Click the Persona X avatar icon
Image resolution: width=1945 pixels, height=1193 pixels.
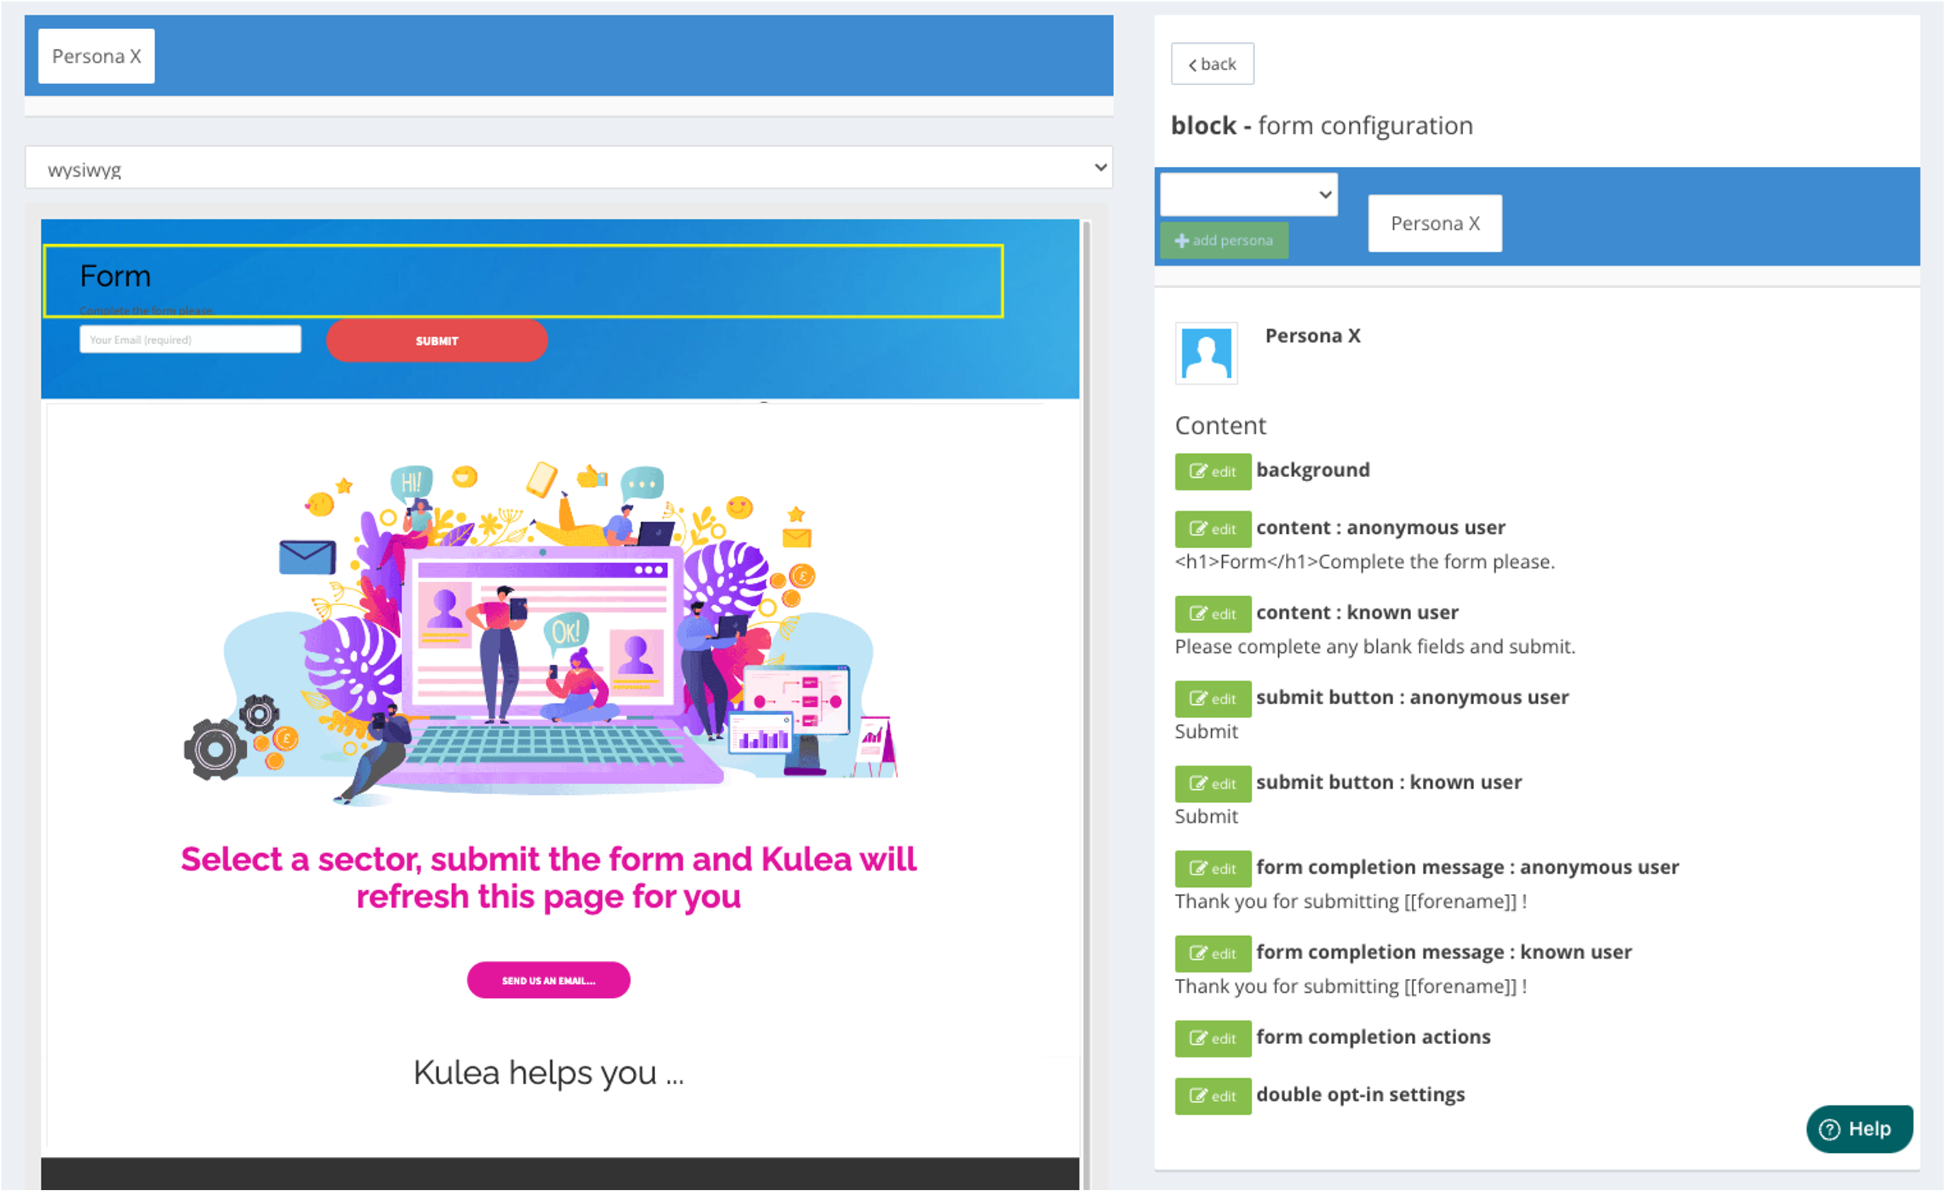(1205, 354)
